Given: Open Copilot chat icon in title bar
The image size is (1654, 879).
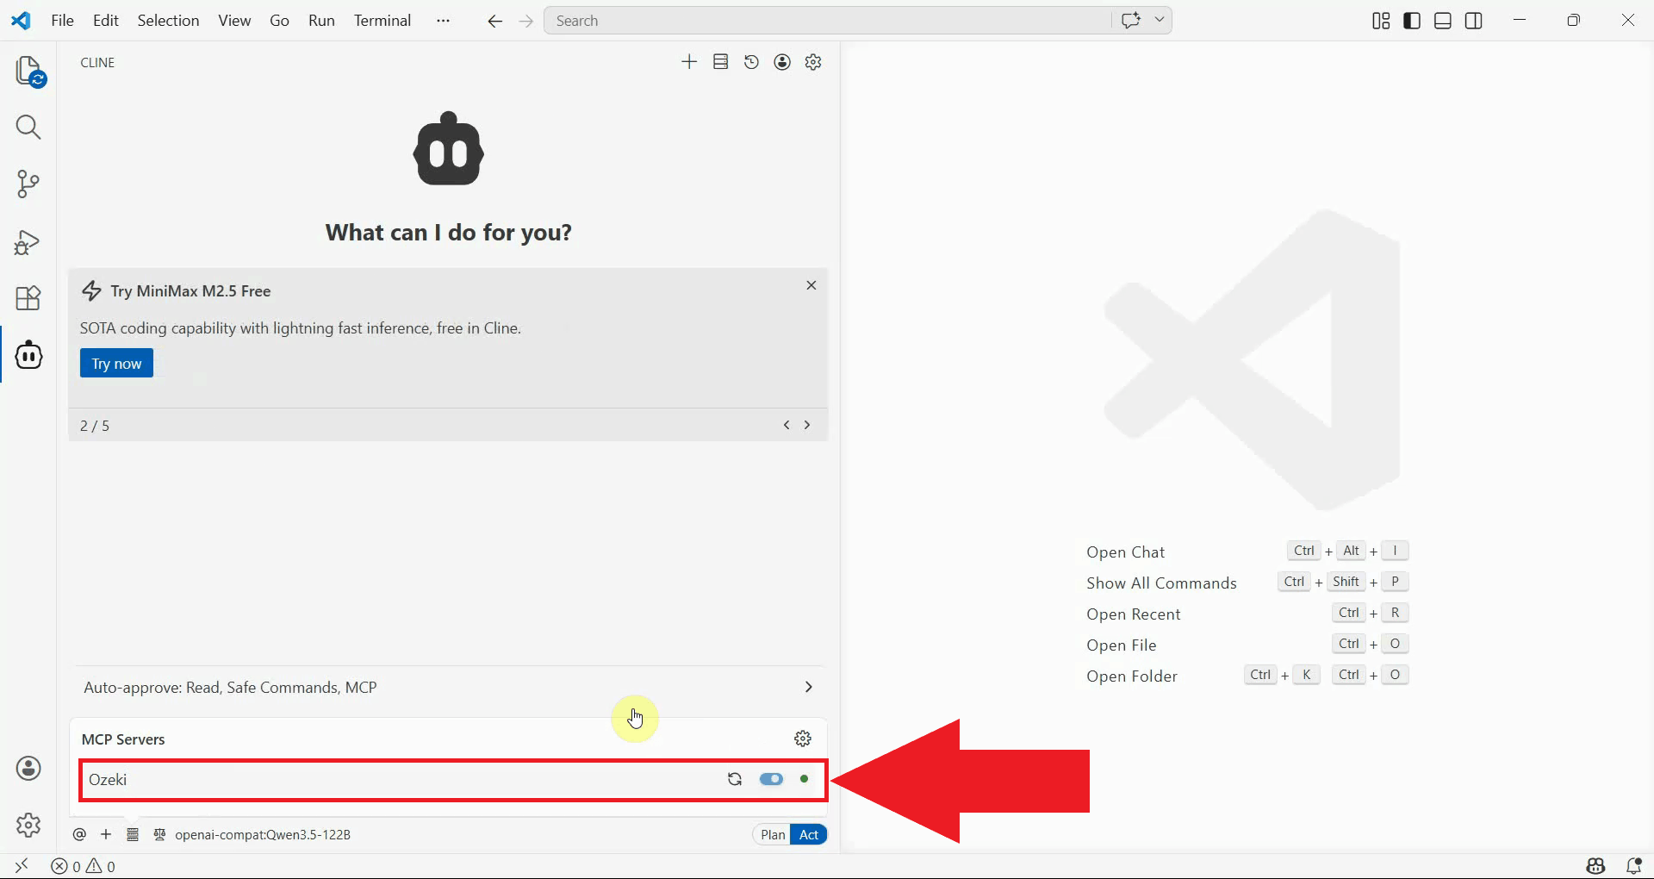Looking at the screenshot, I should (x=1131, y=20).
